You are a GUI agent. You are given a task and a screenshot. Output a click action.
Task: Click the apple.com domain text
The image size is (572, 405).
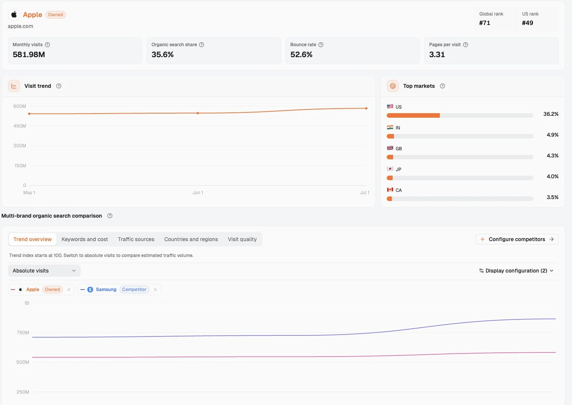point(20,26)
